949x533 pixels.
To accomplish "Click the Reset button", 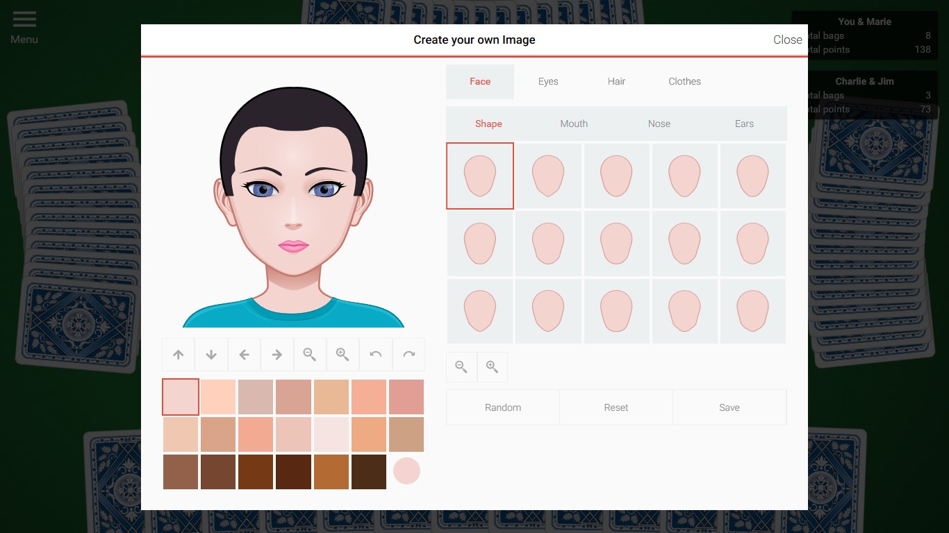I will tap(616, 407).
